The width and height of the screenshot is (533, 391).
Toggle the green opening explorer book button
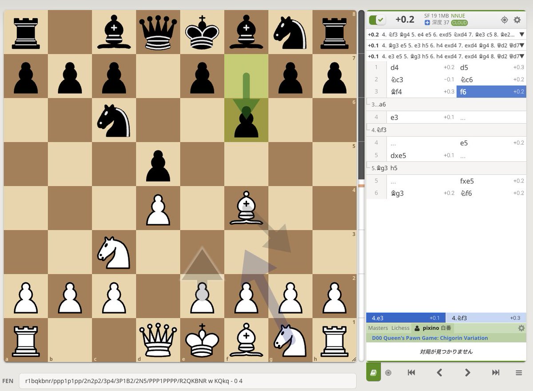tap(374, 372)
